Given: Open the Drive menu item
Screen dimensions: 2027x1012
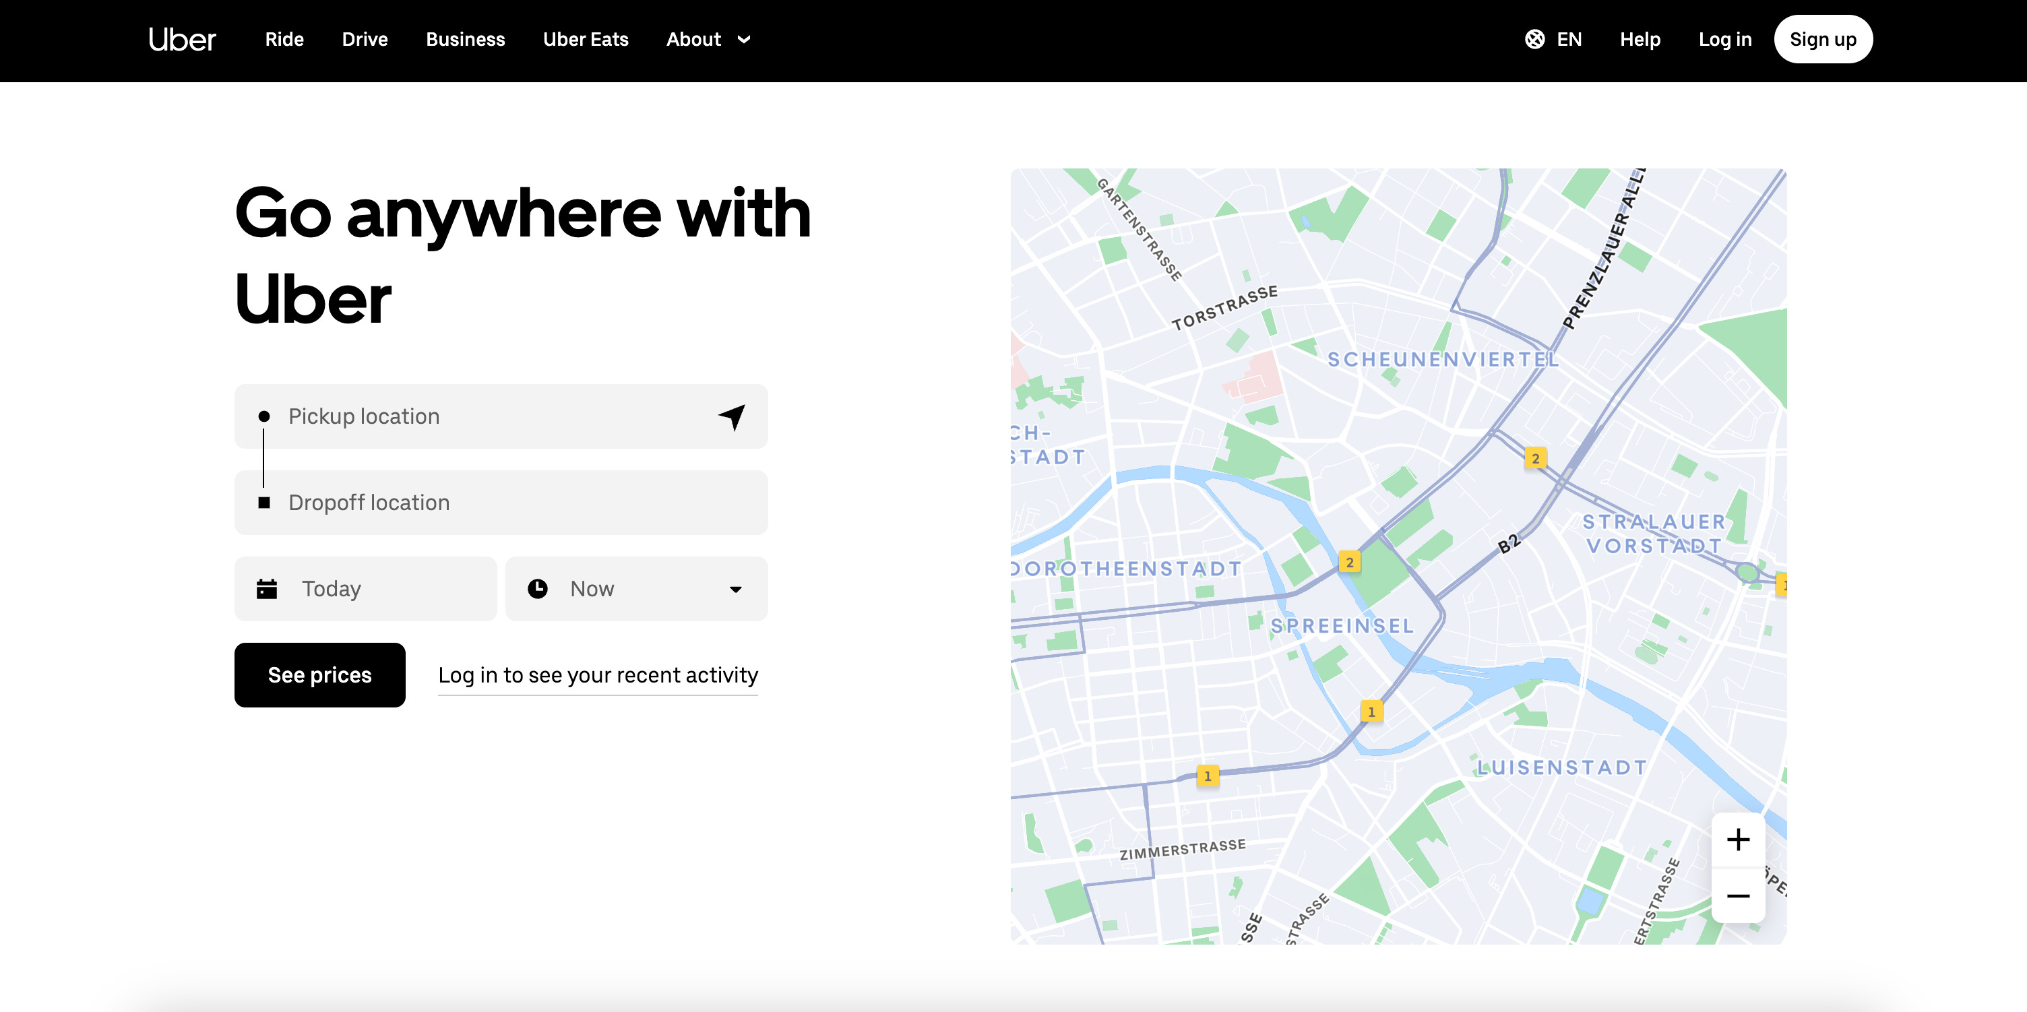Looking at the screenshot, I should [365, 39].
